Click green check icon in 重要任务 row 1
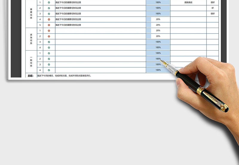The image size is (239, 165). 49,2
